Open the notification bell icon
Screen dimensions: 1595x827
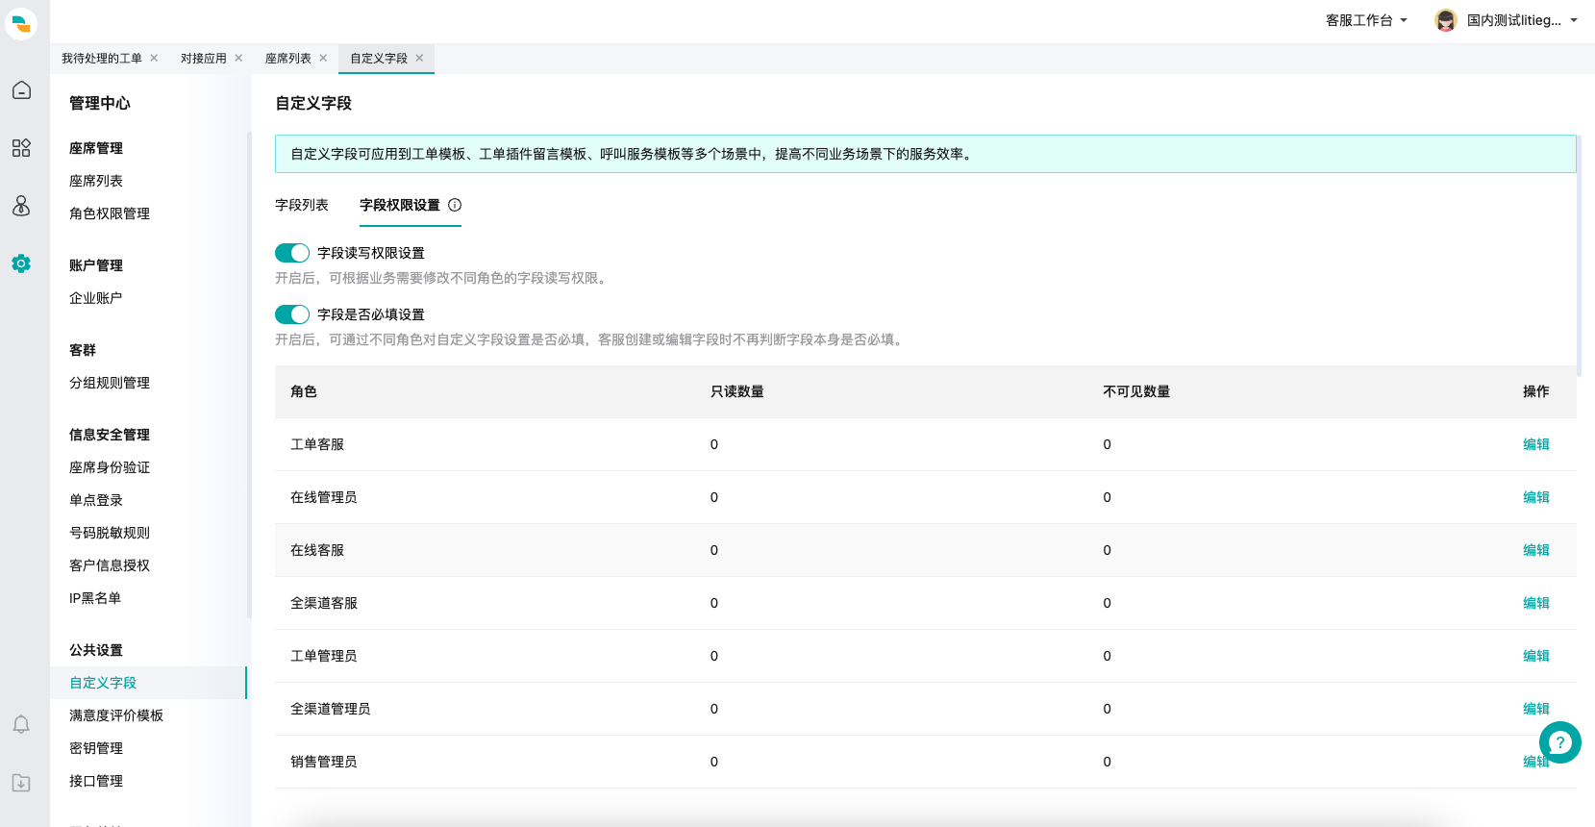[21, 725]
